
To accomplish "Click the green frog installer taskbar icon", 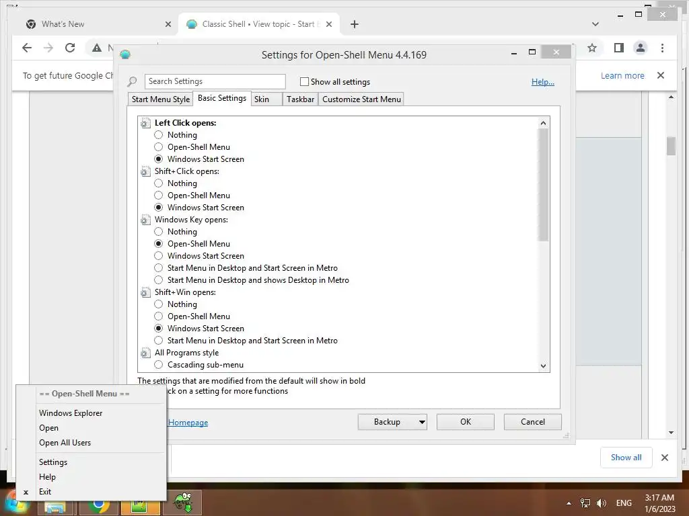I will [x=183, y=503].
